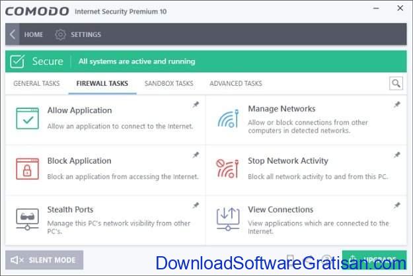Click the muted speaker icon in Silent Mode
The height and width of the screenshot is (276, 413).
click(17, 260)
